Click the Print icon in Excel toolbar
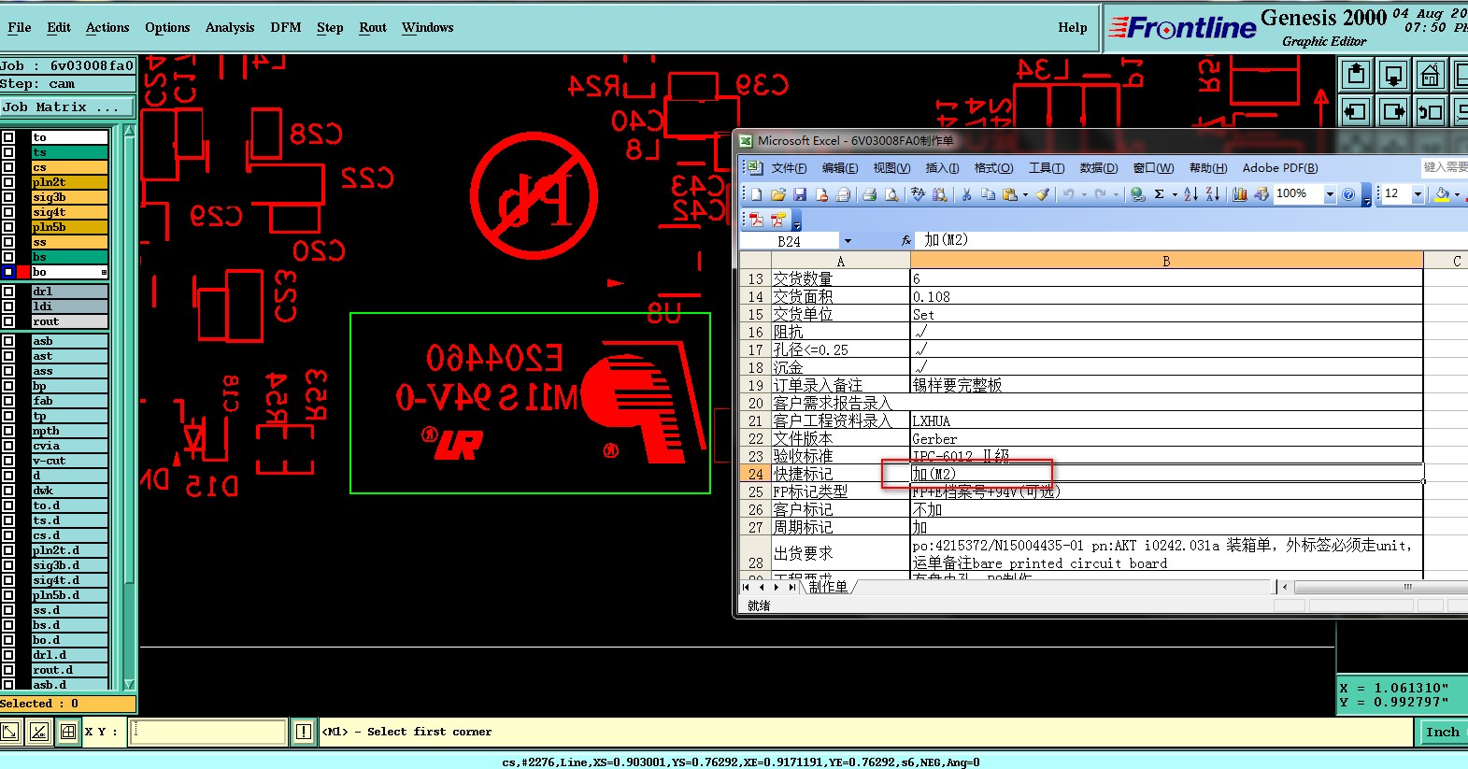This screenshot has width=1468, height=769. 869,194
